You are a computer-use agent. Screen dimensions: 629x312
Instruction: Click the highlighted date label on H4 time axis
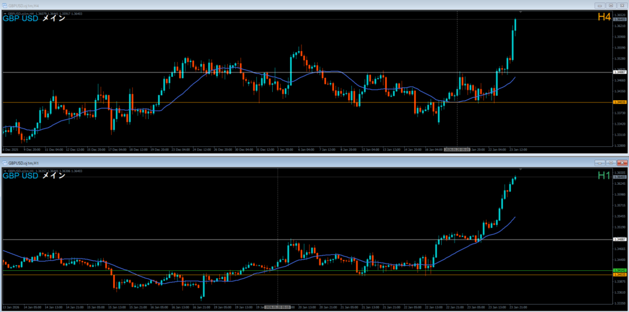point(457,149)
